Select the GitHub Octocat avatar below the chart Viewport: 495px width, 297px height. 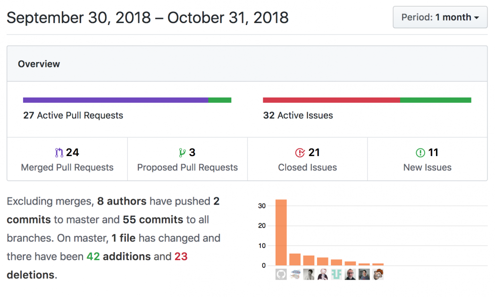click(x=281, y=274)
